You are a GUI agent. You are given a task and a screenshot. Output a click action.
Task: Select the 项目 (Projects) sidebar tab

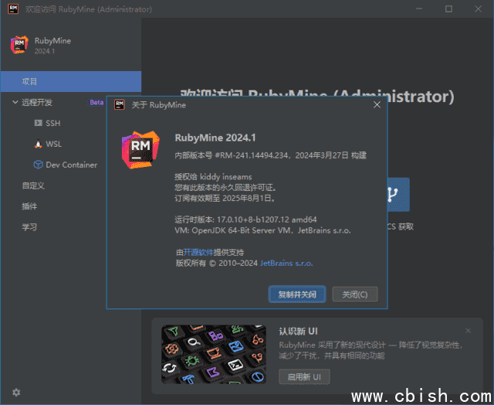pyautogui.click(x=71, y=81)
